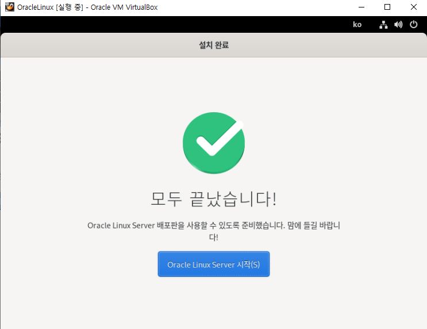Click the '모두 끝났습니다!' heading
Image resolution: width=427 pixels, height=329 pixels.
coord(214,198)
